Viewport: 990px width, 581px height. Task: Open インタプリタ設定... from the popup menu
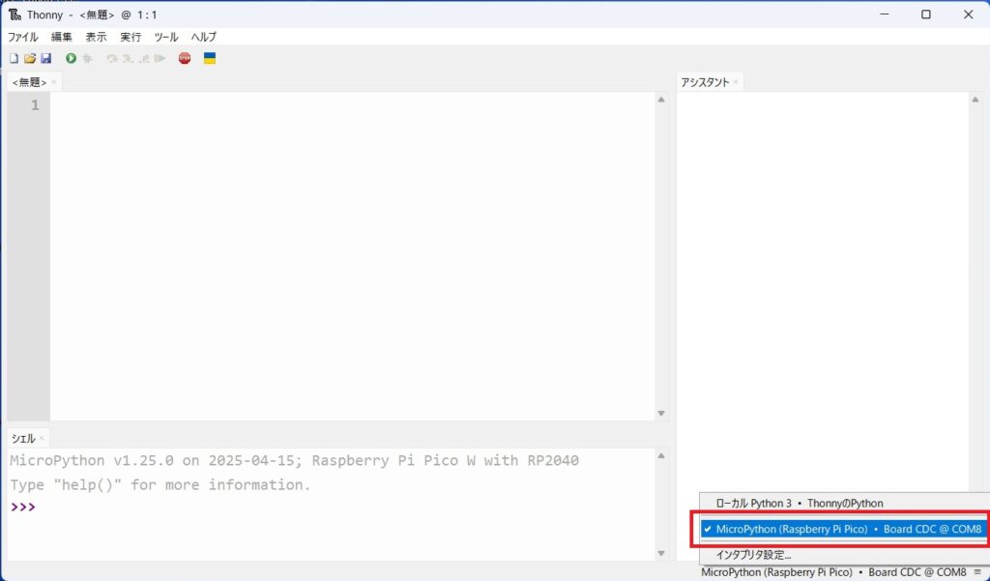753,555
